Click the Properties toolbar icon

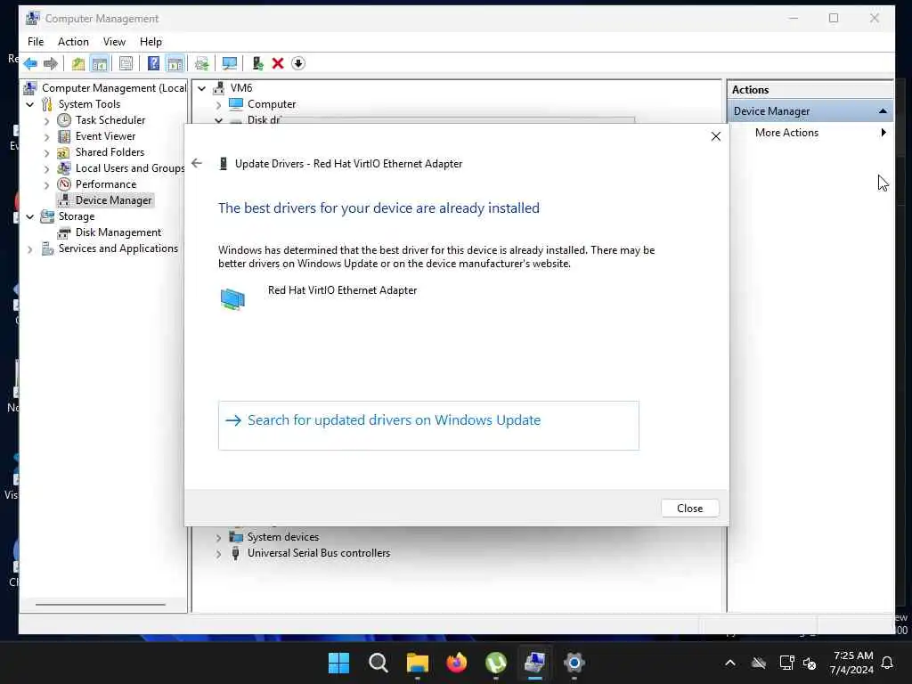pos(126,63)
